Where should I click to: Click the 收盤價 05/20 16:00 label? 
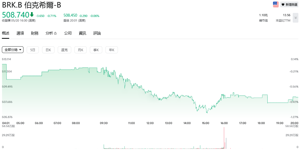[19, 21]
